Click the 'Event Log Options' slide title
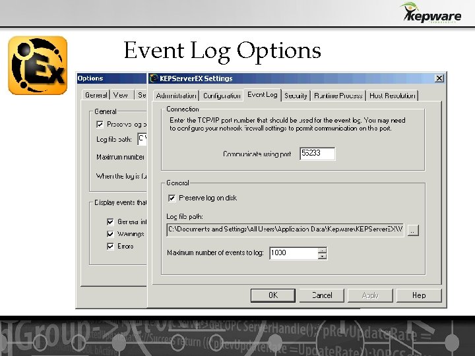This screenshot has height=356, width=475. [x=223, y=51]
